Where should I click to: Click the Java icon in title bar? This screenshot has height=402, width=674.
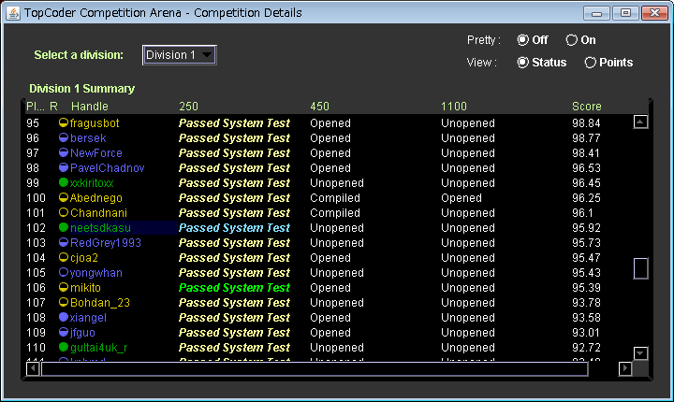pyautogui.click(x=13, y=13)
